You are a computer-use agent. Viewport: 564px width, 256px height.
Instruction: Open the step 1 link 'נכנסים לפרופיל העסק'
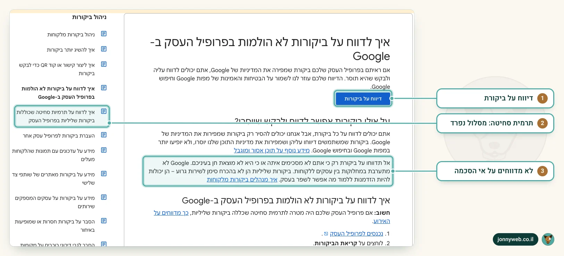coord(356,233)
